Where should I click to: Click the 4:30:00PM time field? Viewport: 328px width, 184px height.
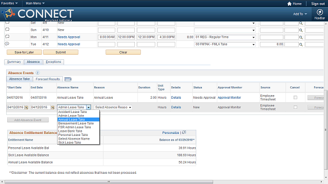166,37
